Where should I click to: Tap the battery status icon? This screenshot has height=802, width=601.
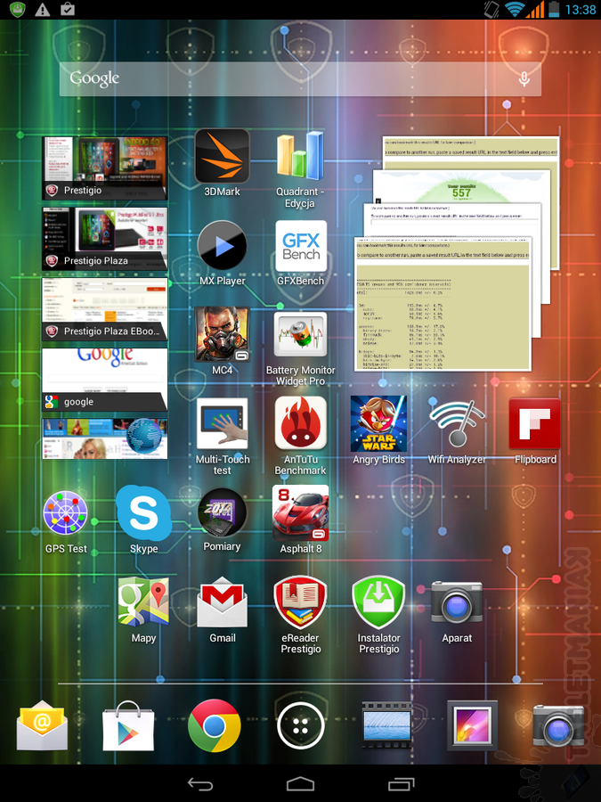[x=554, y=9]
